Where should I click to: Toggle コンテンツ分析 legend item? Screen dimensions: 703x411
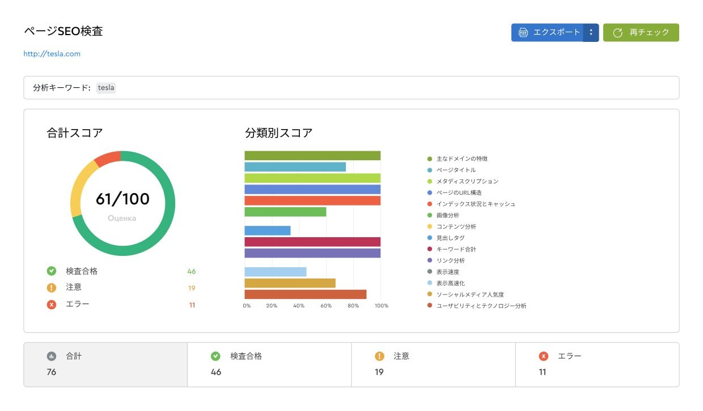(x=451, y=226)
